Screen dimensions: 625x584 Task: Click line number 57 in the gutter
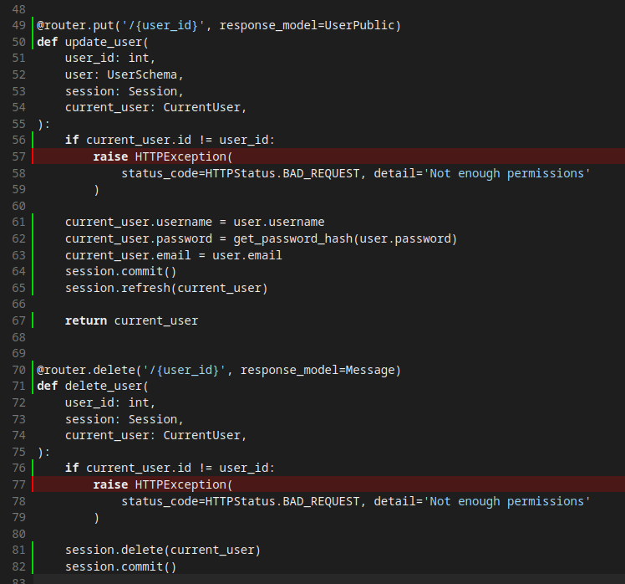[18, 156]
